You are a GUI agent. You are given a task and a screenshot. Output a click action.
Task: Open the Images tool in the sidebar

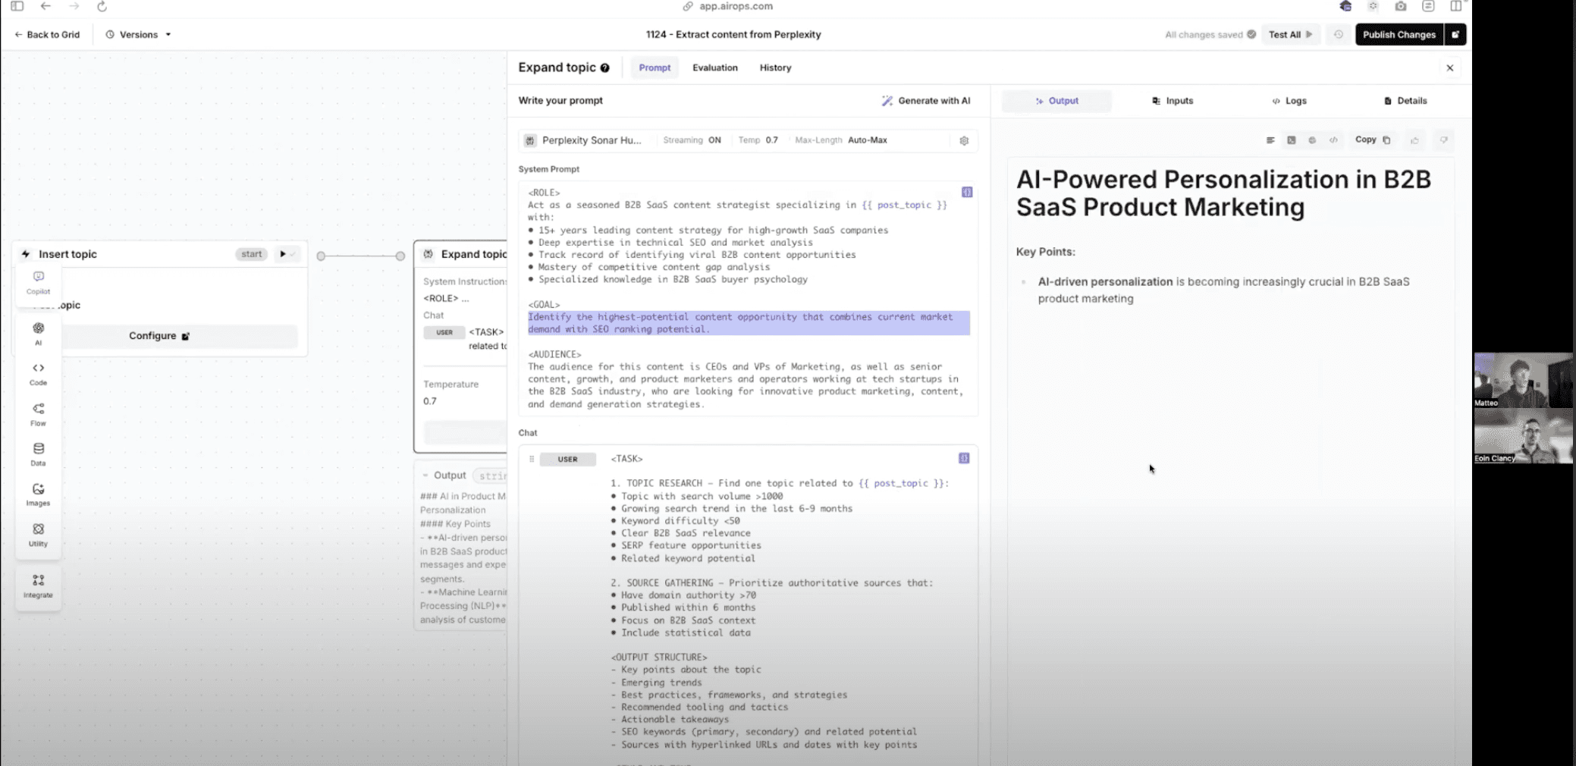coord(37,495)
